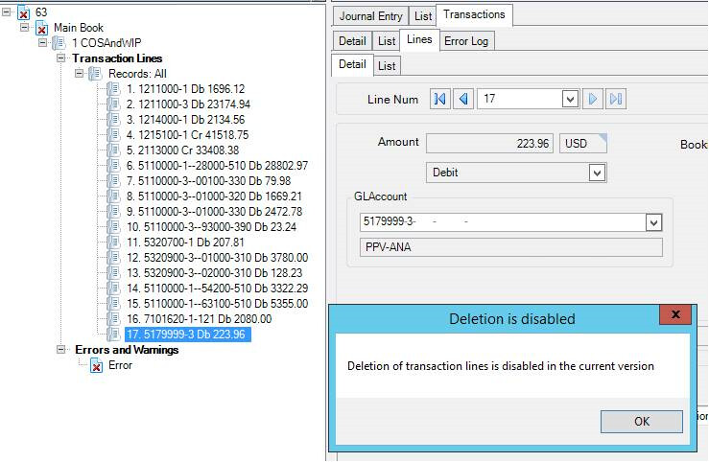Image resolution: width=709 pixels, height=462 pixels.
Task: Go to previous line arrow button
Action: click(463, 99)
